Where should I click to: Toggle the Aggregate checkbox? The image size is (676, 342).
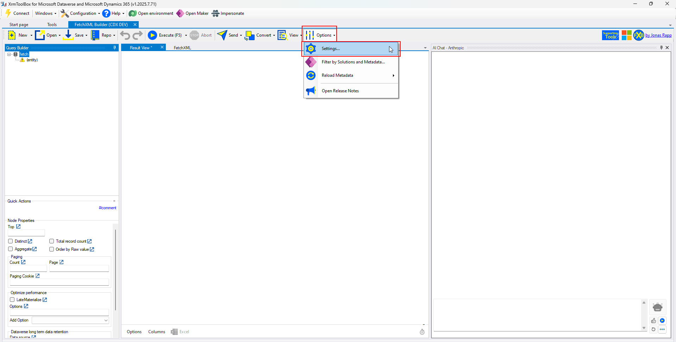coord(11,249)
